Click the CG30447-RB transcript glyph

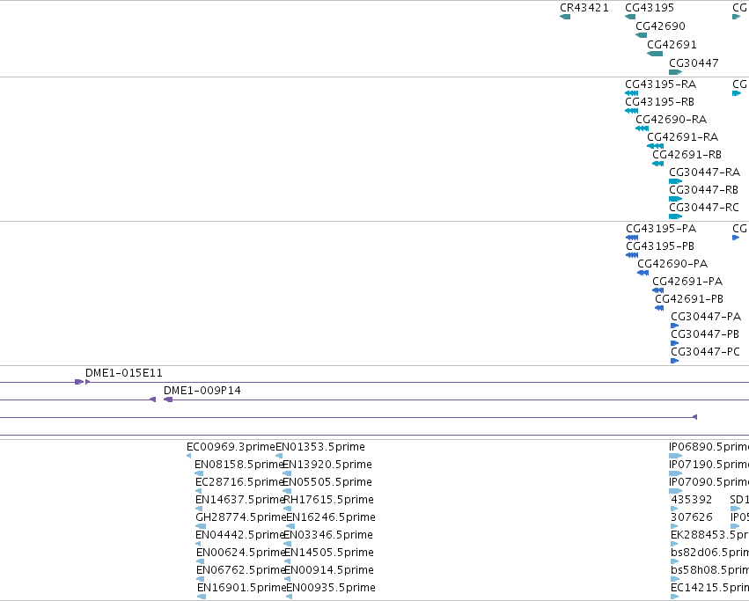click(x=675, y=199)
